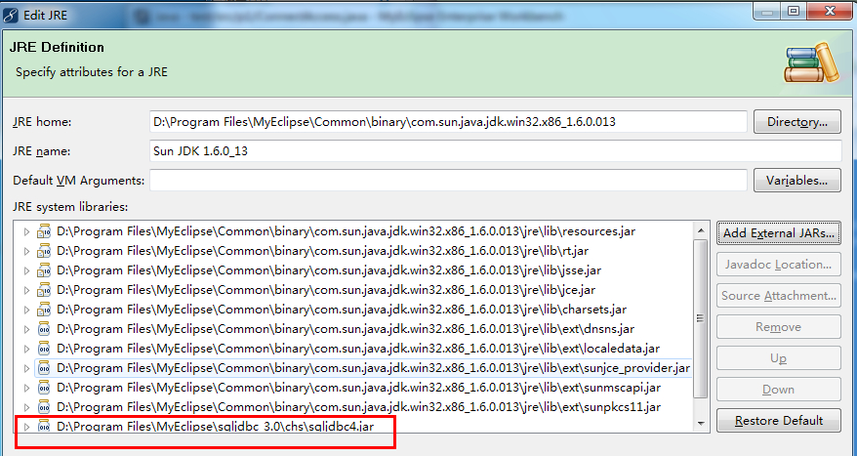The width and height of the screenshot is (857, 456).
Task: Click the Javadoc Location... button
Action: [779, 265]
